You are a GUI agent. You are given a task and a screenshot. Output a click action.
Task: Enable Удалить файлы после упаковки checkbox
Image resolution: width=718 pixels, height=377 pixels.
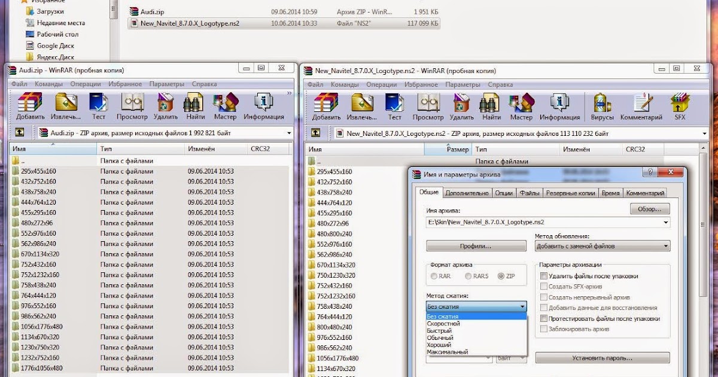(x=543, y=276)
